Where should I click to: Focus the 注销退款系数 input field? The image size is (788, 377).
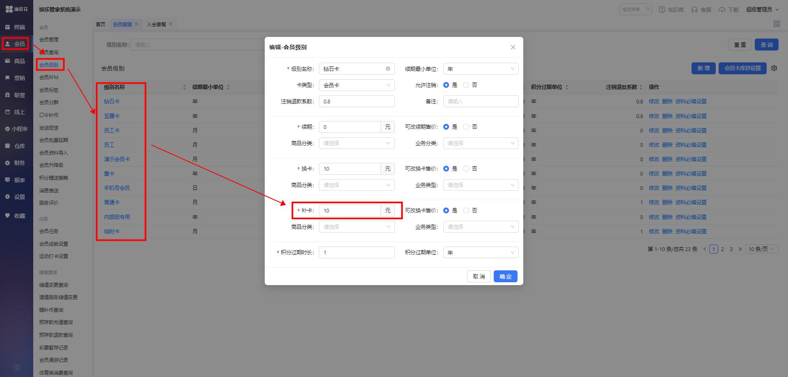(x=357, y=101)
